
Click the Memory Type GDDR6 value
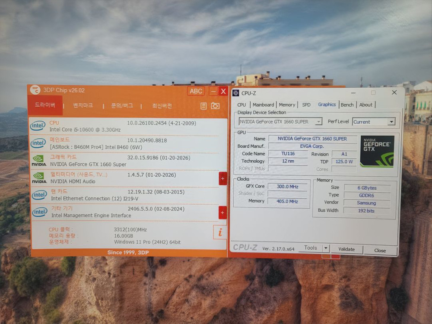[x=367, y=195]
